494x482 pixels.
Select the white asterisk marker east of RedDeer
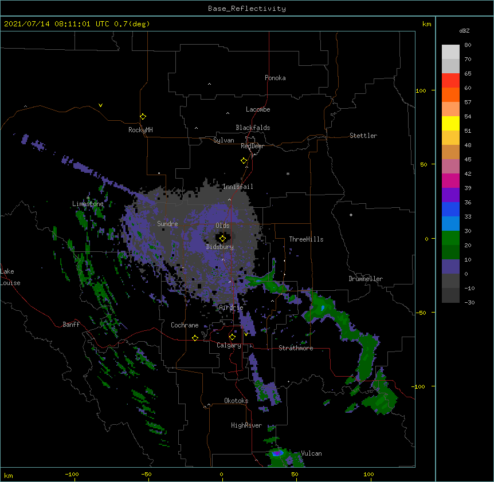tap(288, 173)
